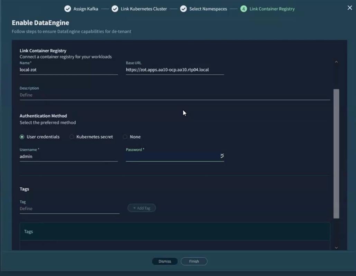
Task: Click the step 4 circle icon
Action: (x=244, y=9)
